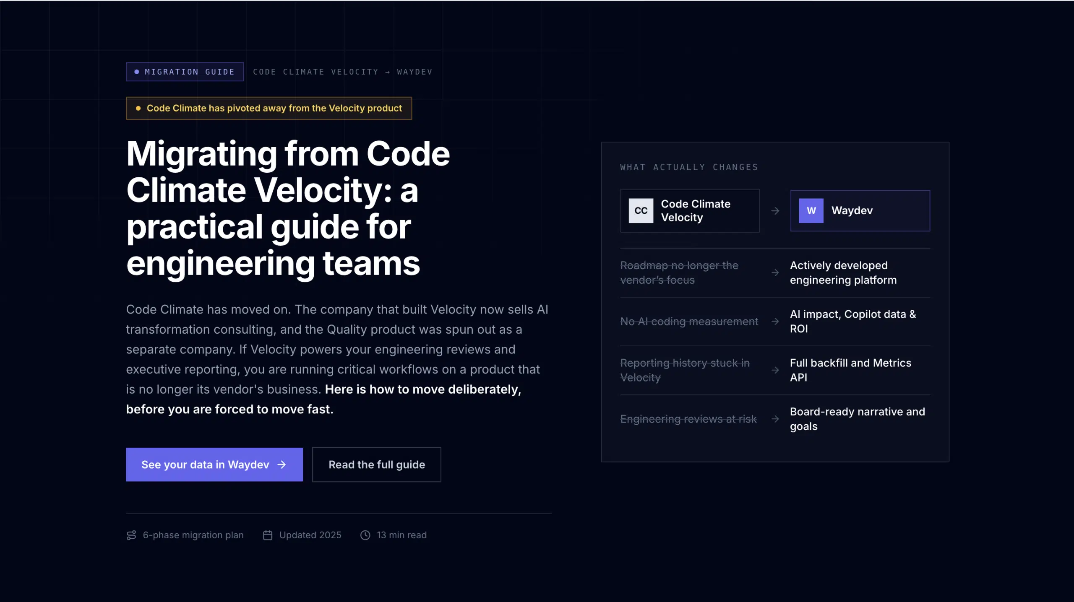Screen dimensions: 1074x602
Task: Click Actively developed engineering platform text
Action: pos(843,272)
